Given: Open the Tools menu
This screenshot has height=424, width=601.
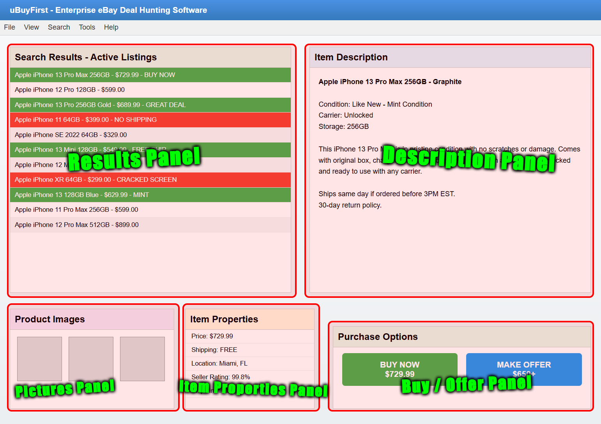Looking at the screenshot, I should [x=87, y=27].
